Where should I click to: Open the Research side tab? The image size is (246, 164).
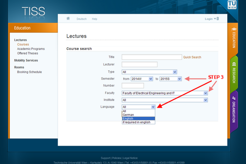pyautogui.click(x=234, y=73)
